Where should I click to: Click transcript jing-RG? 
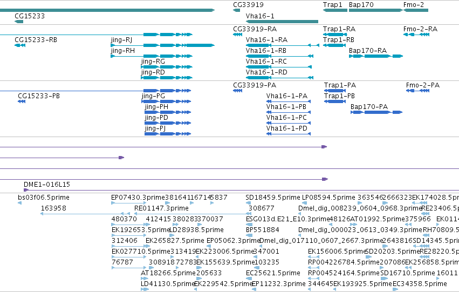(x=167, y=67)
